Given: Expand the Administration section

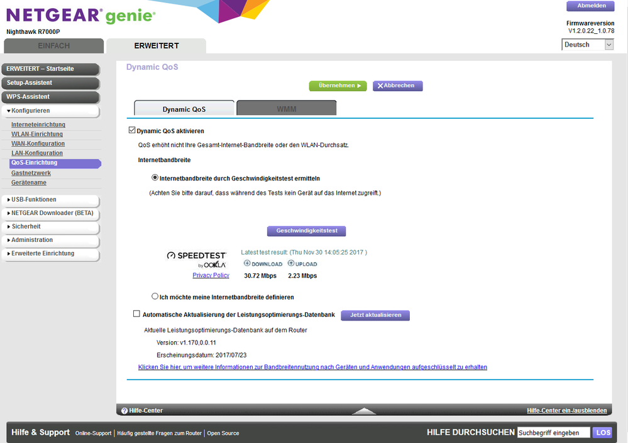Looking at the screenshot, I should [50, 240].
